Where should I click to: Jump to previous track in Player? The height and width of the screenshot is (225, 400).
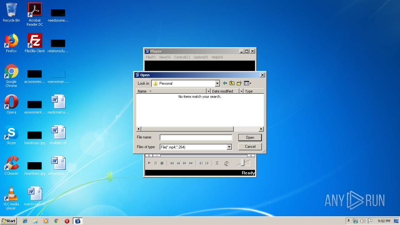click(x=172, y=163)
